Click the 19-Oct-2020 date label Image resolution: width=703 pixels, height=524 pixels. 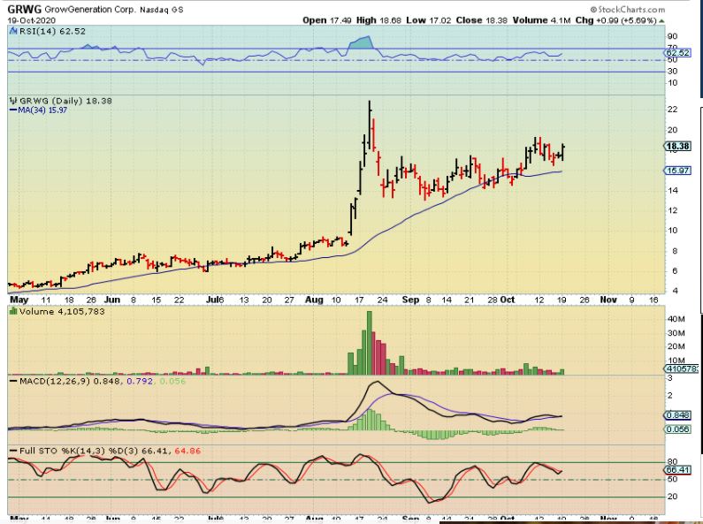pos(31,20)
